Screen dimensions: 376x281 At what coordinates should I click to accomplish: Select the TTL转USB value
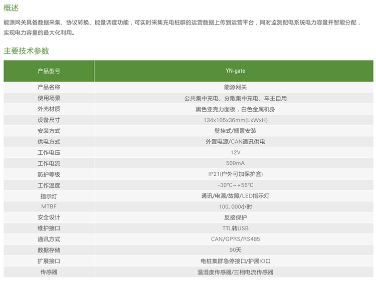tap(235, 228)
